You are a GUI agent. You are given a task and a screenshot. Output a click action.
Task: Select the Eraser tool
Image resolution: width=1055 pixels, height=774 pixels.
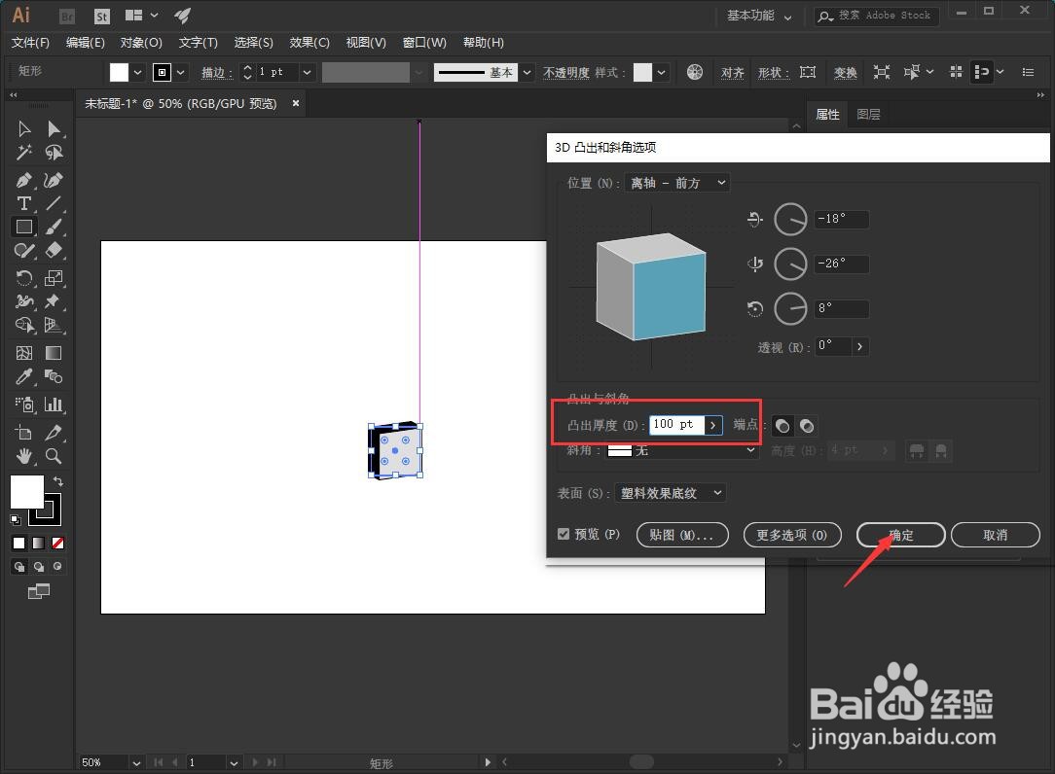click(x=54, y=251)
